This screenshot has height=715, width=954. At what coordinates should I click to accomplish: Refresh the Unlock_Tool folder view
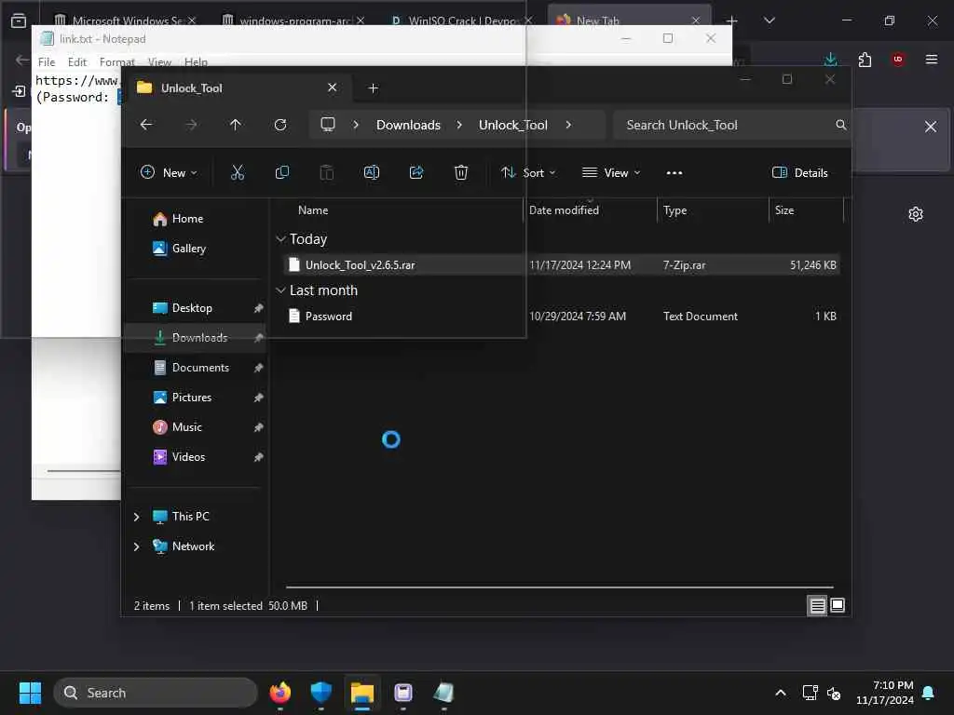pyautogui.click(x=279, y=125)
